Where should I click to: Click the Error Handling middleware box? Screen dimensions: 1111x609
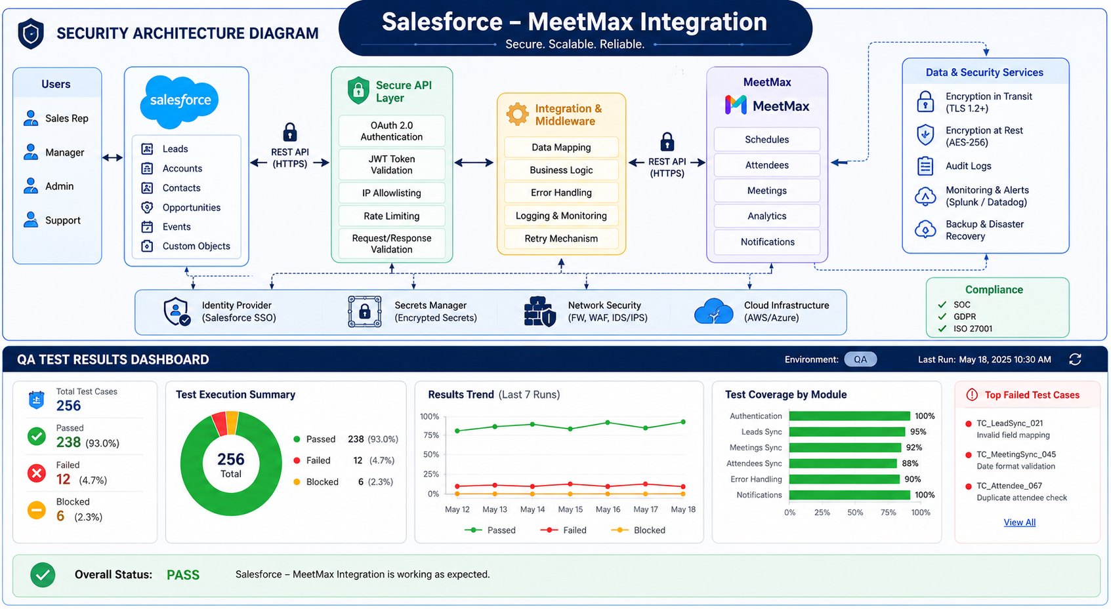561,193
